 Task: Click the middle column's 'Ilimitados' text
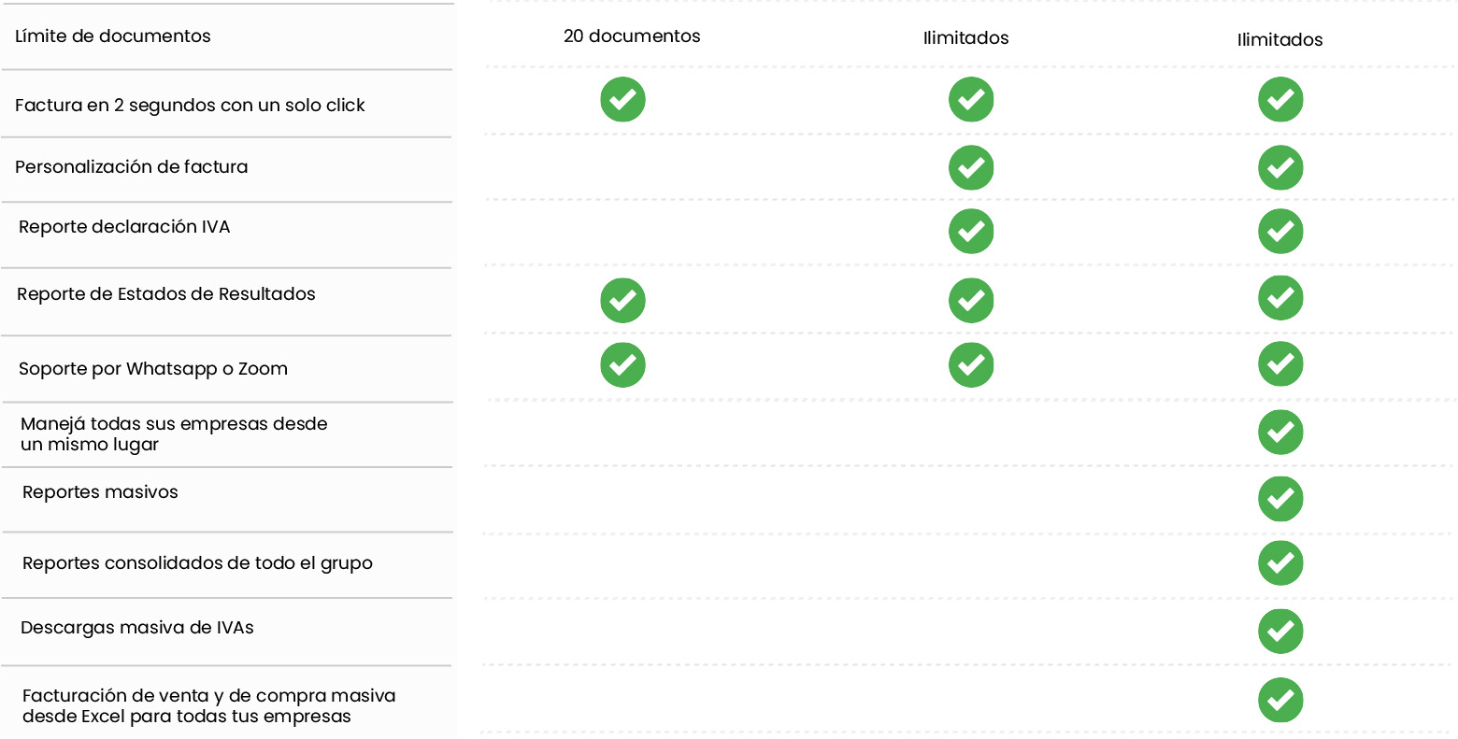point(965,38)
